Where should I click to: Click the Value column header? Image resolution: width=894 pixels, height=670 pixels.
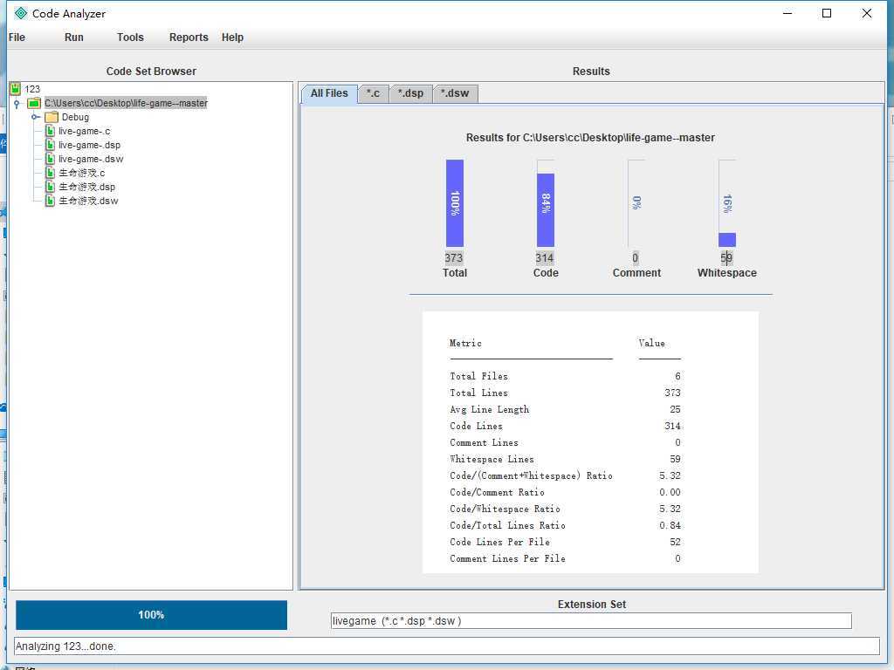651,343
